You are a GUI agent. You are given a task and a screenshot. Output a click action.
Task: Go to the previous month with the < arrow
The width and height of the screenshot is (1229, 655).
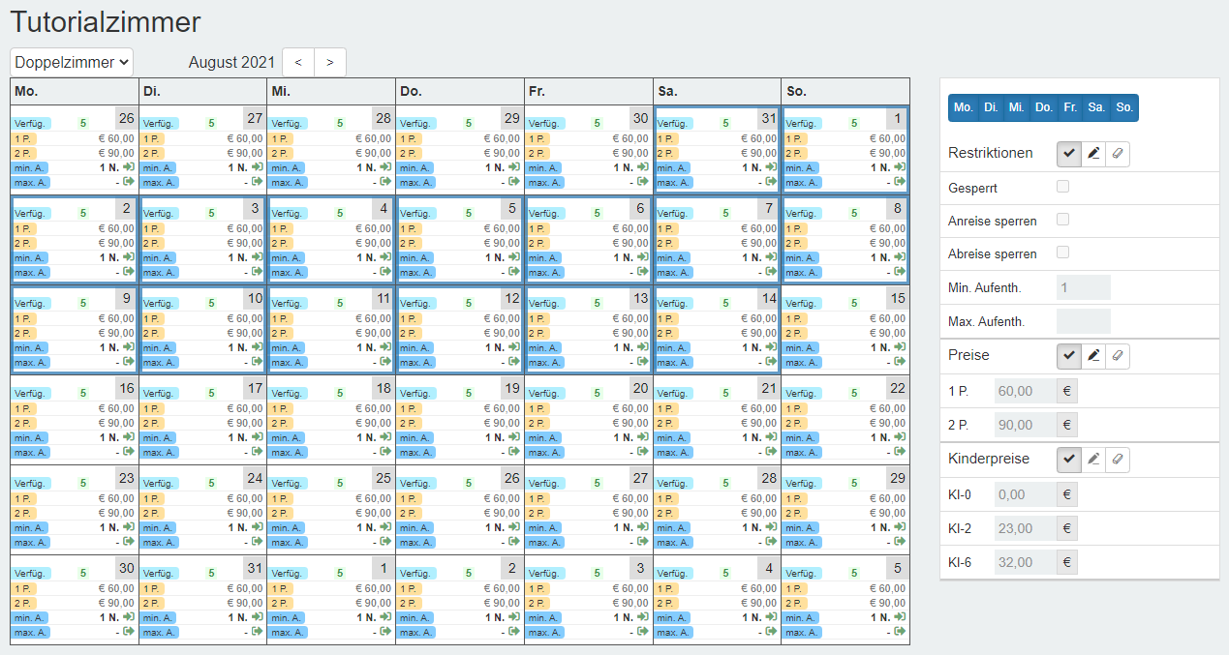coord(298,62)
